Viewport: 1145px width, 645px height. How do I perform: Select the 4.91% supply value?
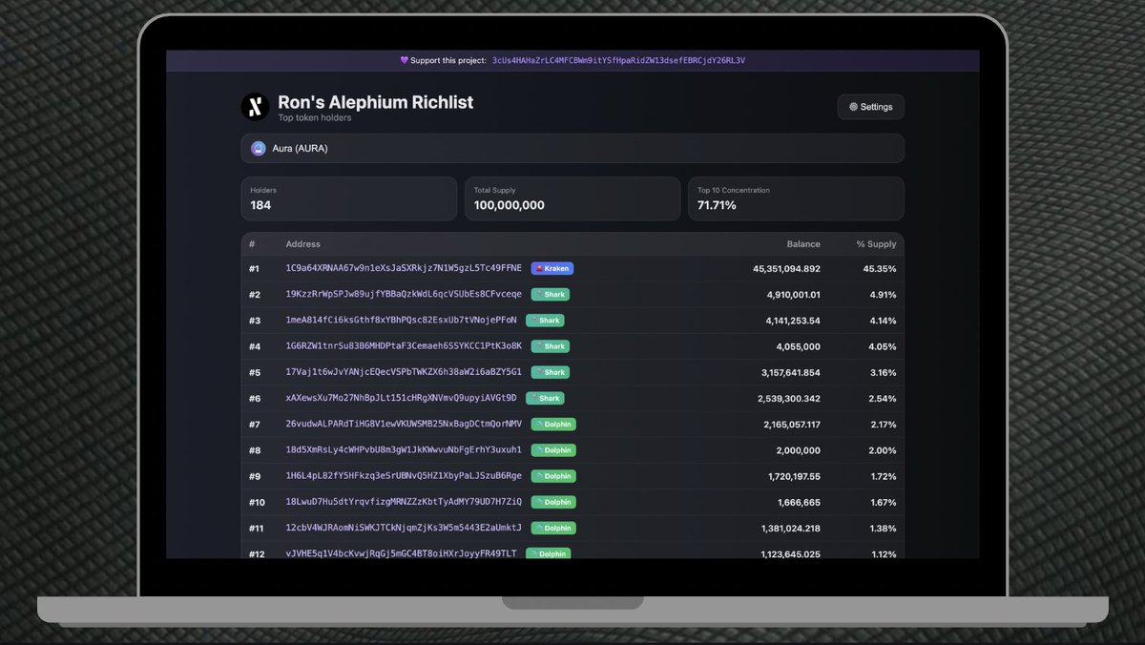[x=883, y=295]
